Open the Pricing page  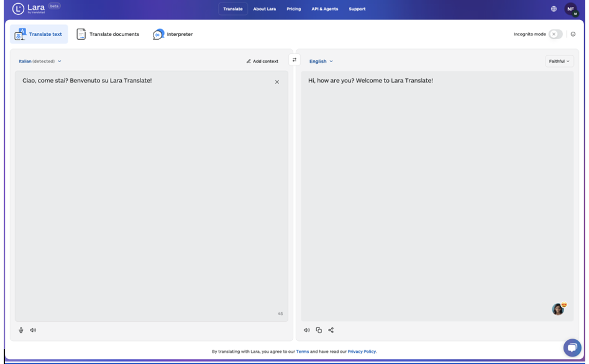294,9
